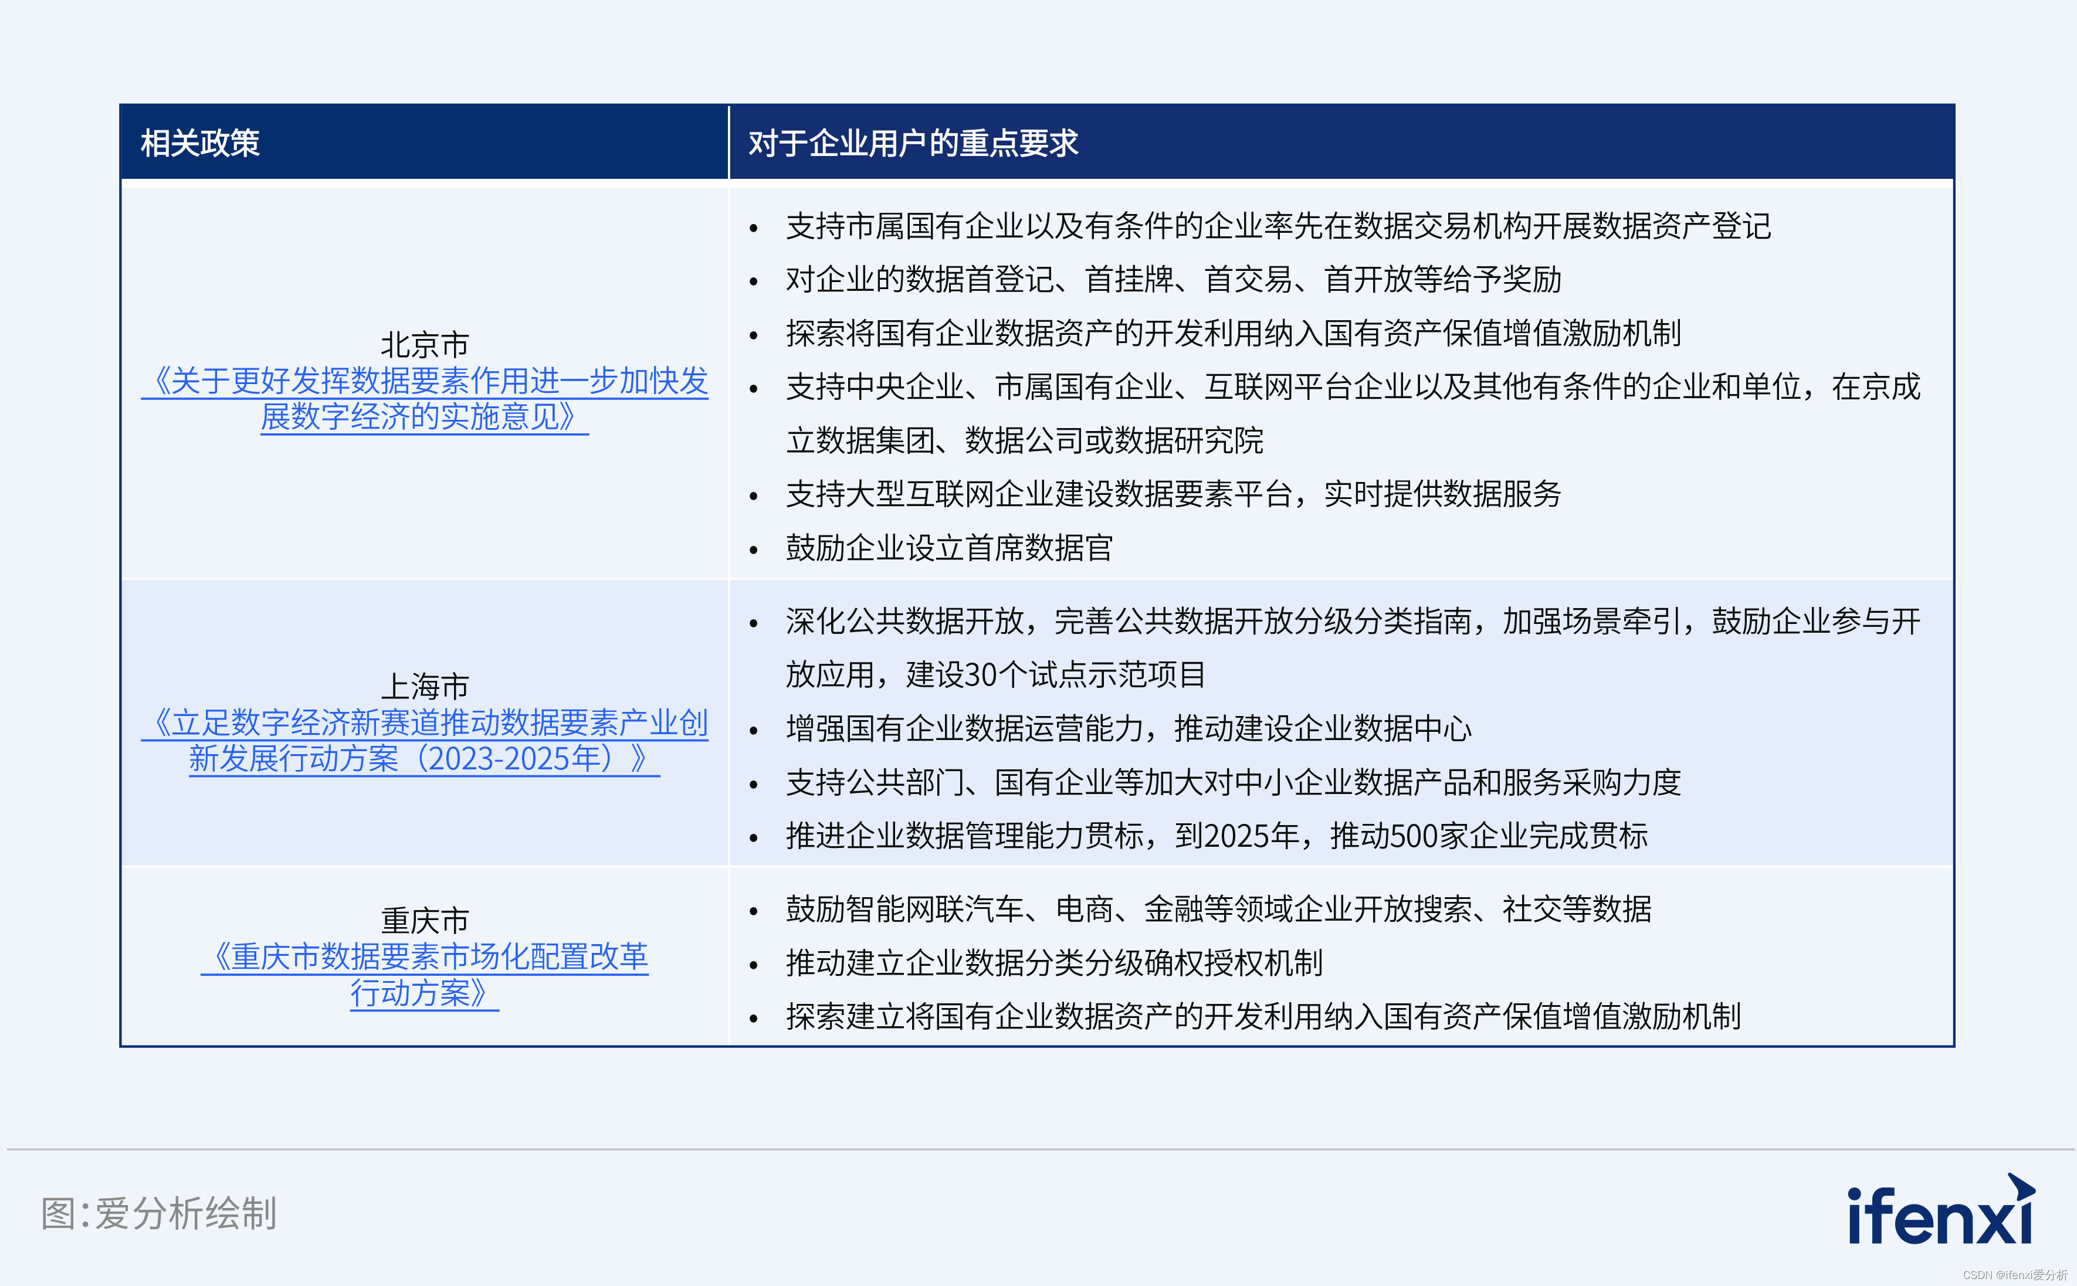This screenshot has height=1286, width=2077.
Task: Select Chongqing bullet 探索建立将国有企业数据资产
Action: pos(1264,1016)
